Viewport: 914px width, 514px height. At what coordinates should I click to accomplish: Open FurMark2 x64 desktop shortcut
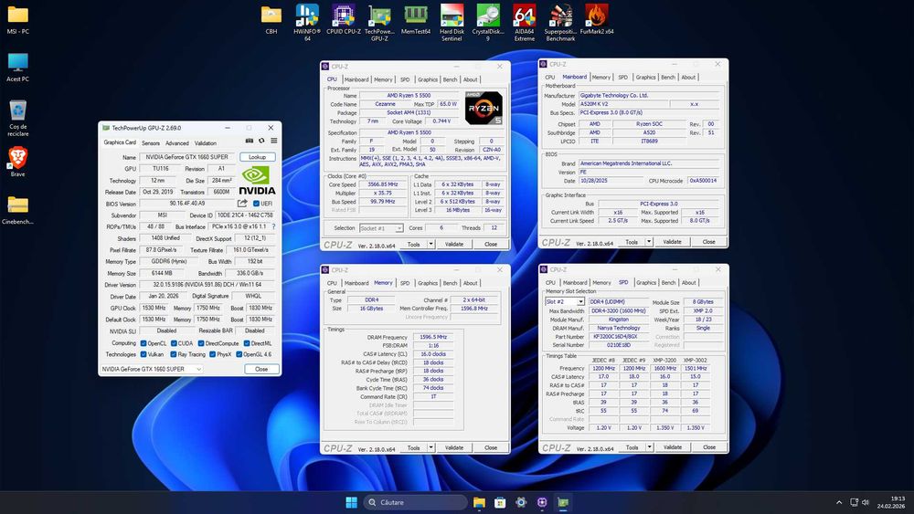coord(596,19)
